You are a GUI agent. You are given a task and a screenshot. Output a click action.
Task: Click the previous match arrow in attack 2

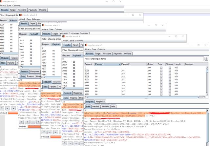coord(27,122)
